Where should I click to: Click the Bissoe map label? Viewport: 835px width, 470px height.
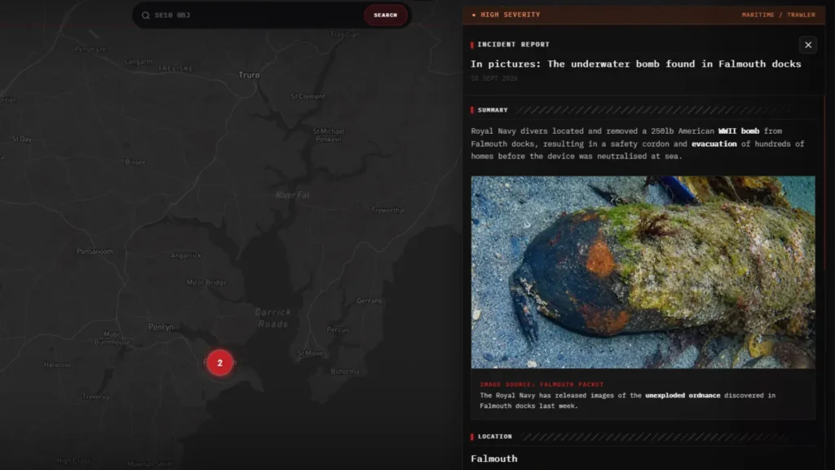(x=135, y=162)
